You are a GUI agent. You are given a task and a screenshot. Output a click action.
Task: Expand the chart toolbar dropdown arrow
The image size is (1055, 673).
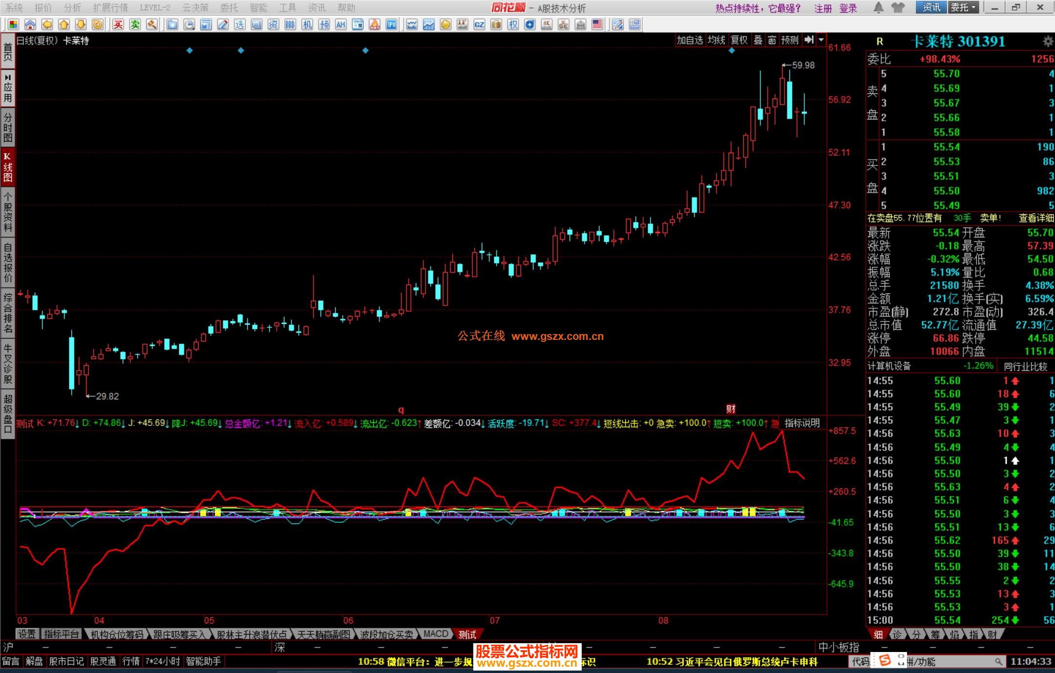pos(821,40)
